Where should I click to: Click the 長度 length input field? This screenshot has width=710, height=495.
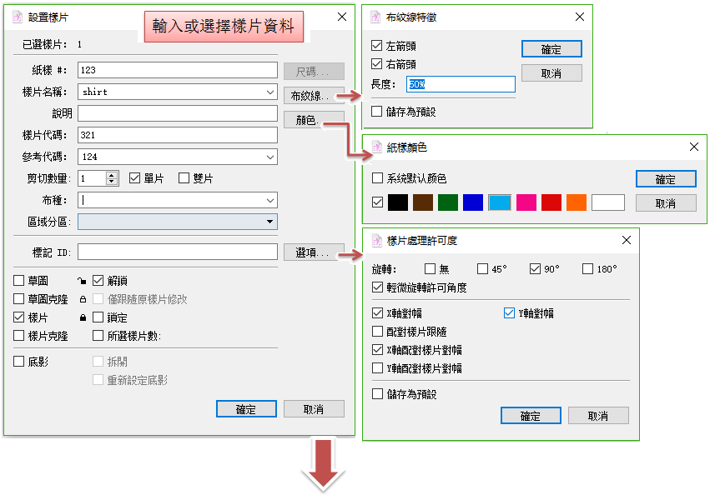[461, 84]
